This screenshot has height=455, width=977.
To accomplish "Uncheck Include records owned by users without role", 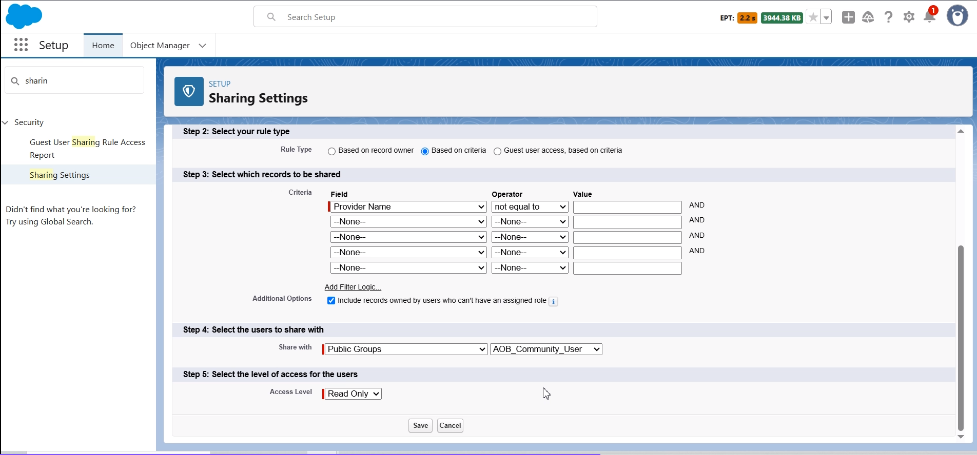I will [331, 301].
